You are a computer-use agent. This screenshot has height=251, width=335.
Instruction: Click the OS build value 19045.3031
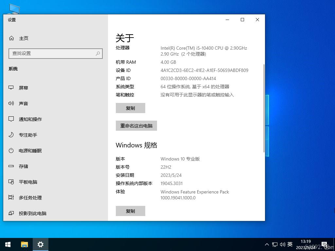pyautogui.click(x=171, y=183)
